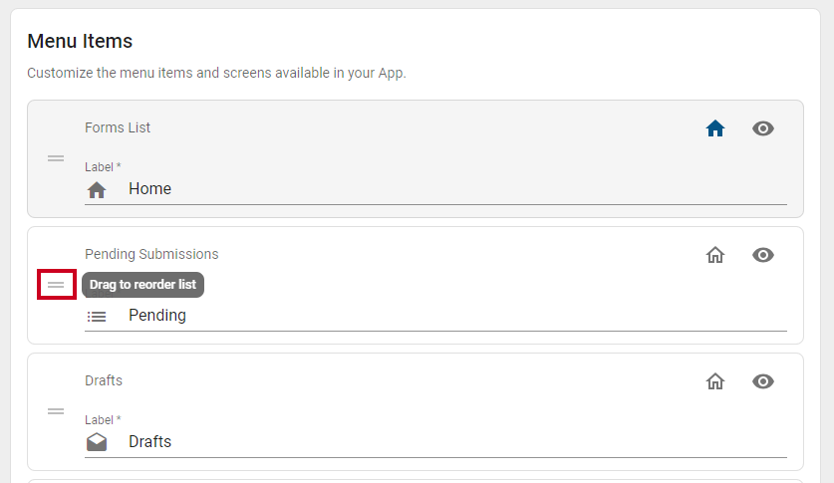Click the drag handle on Drafts row
Image resolution: width=834 pixels, height=483 pixels.
coord(56,411)
